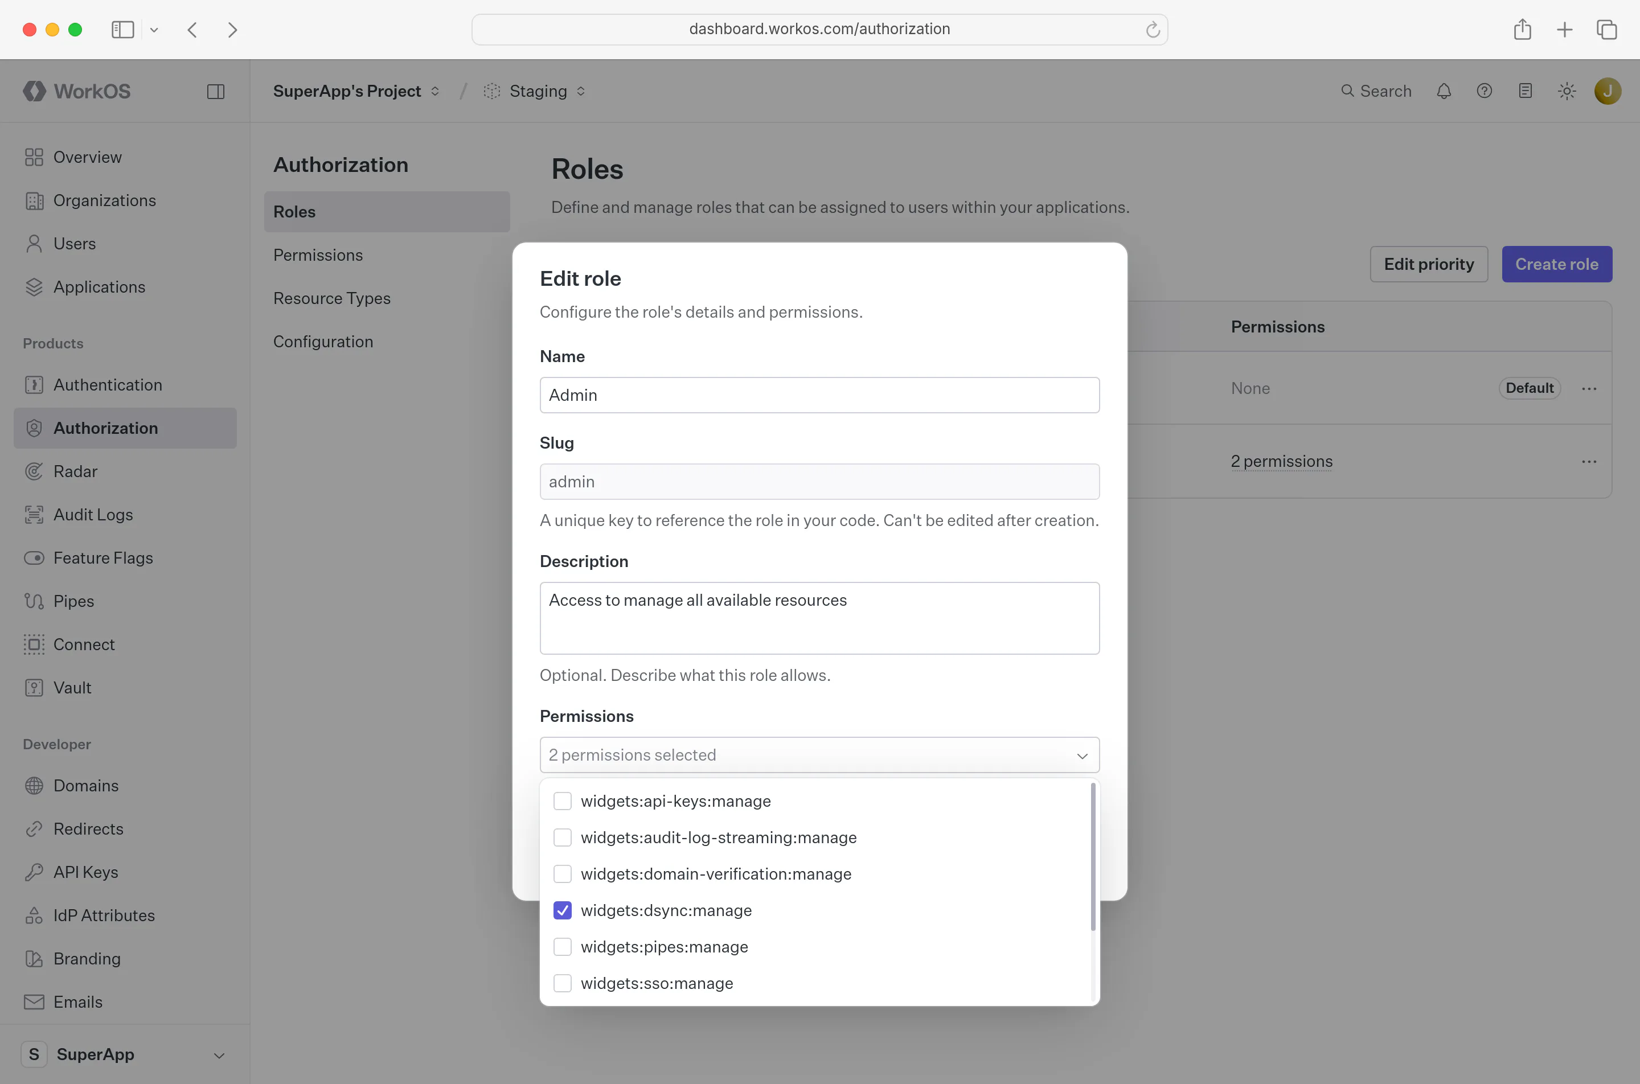Click the Organizations building icon
This screenshot has height=1084, width=1640.
pos(34,200)
